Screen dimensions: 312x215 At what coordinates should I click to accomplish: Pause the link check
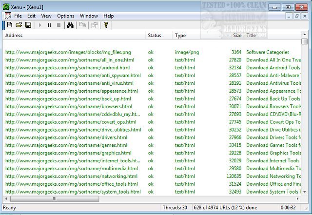(49, 25)
